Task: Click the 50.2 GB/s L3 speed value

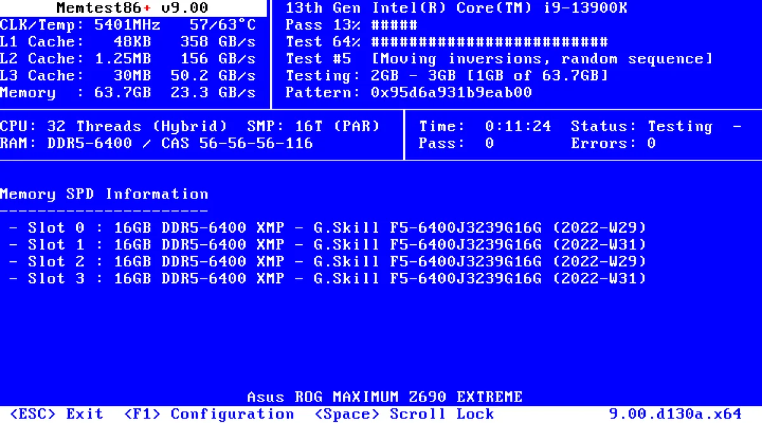Action: [213, 75]
